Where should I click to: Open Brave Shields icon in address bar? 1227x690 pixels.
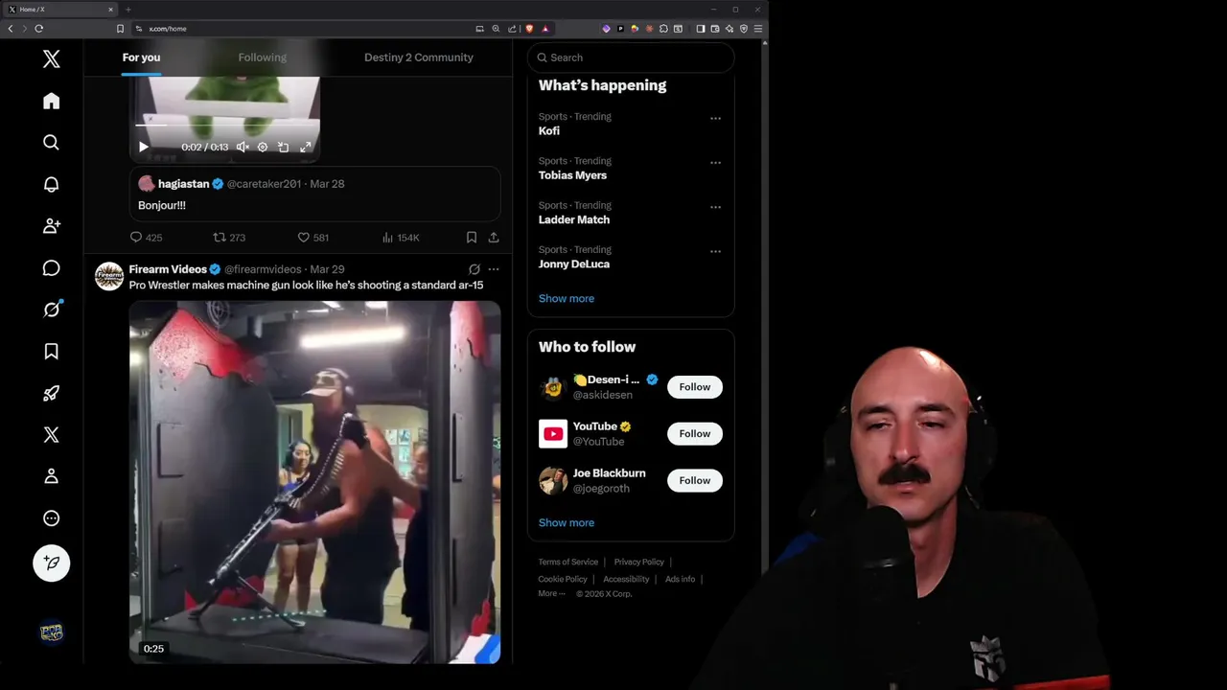[529, 29]
